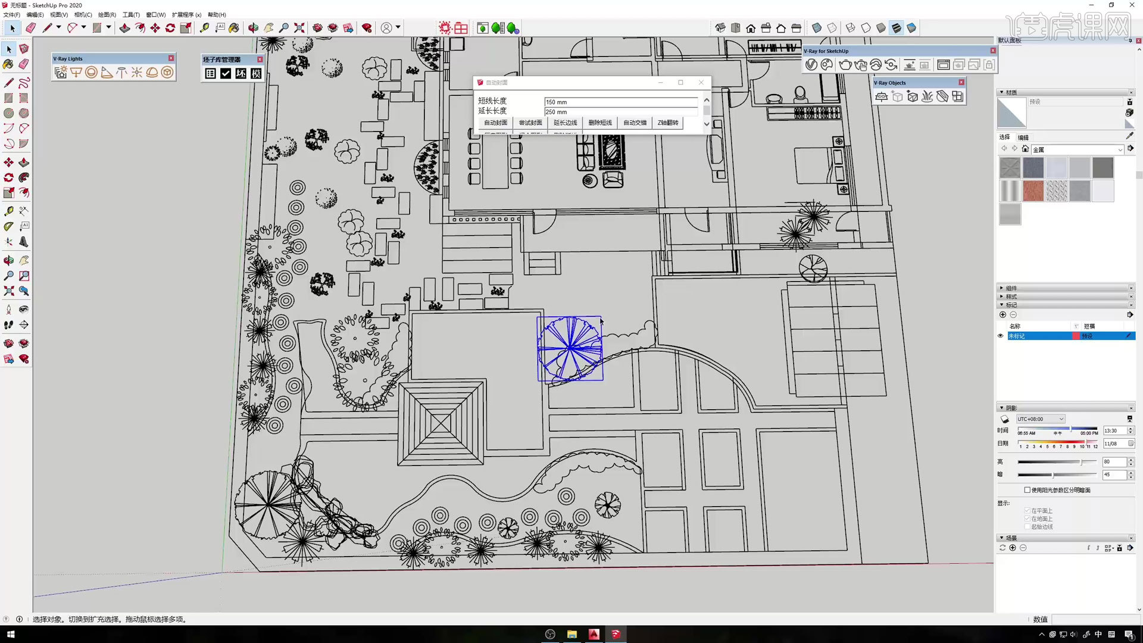Image resolution: width=1143 pixels, height=643 pixels.
Task: Choose the Rotate tool in top toolbar
Action: pos(170,28)
